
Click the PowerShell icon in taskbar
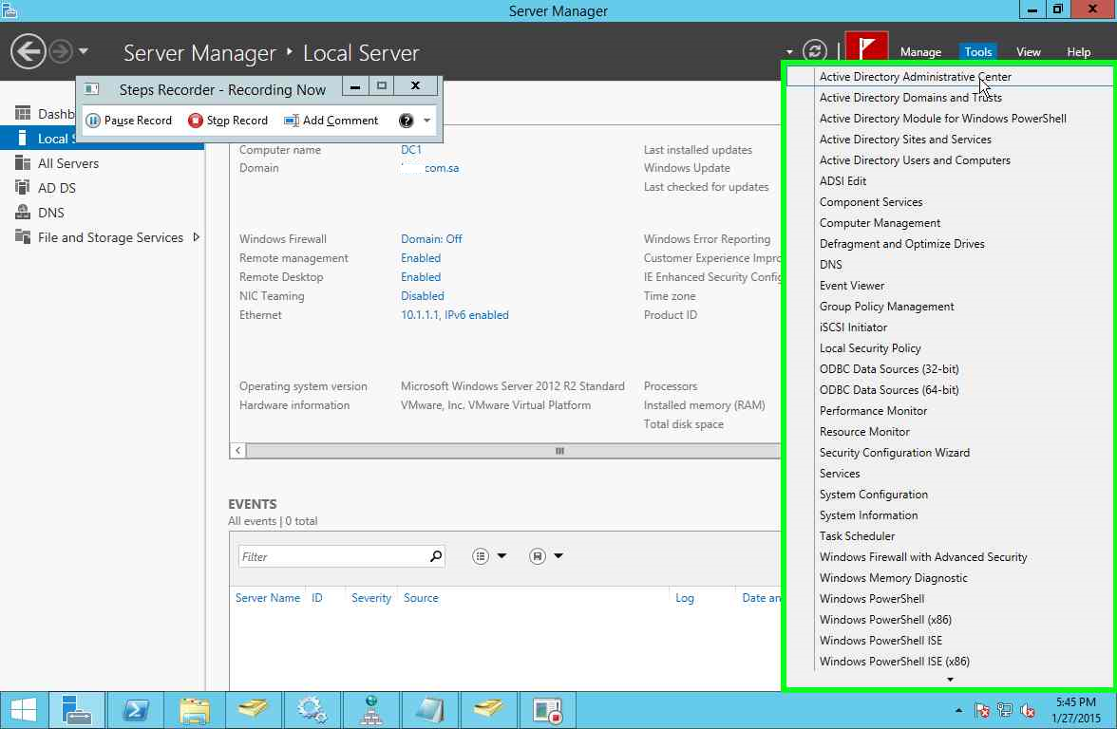click(x=135, y=710)
